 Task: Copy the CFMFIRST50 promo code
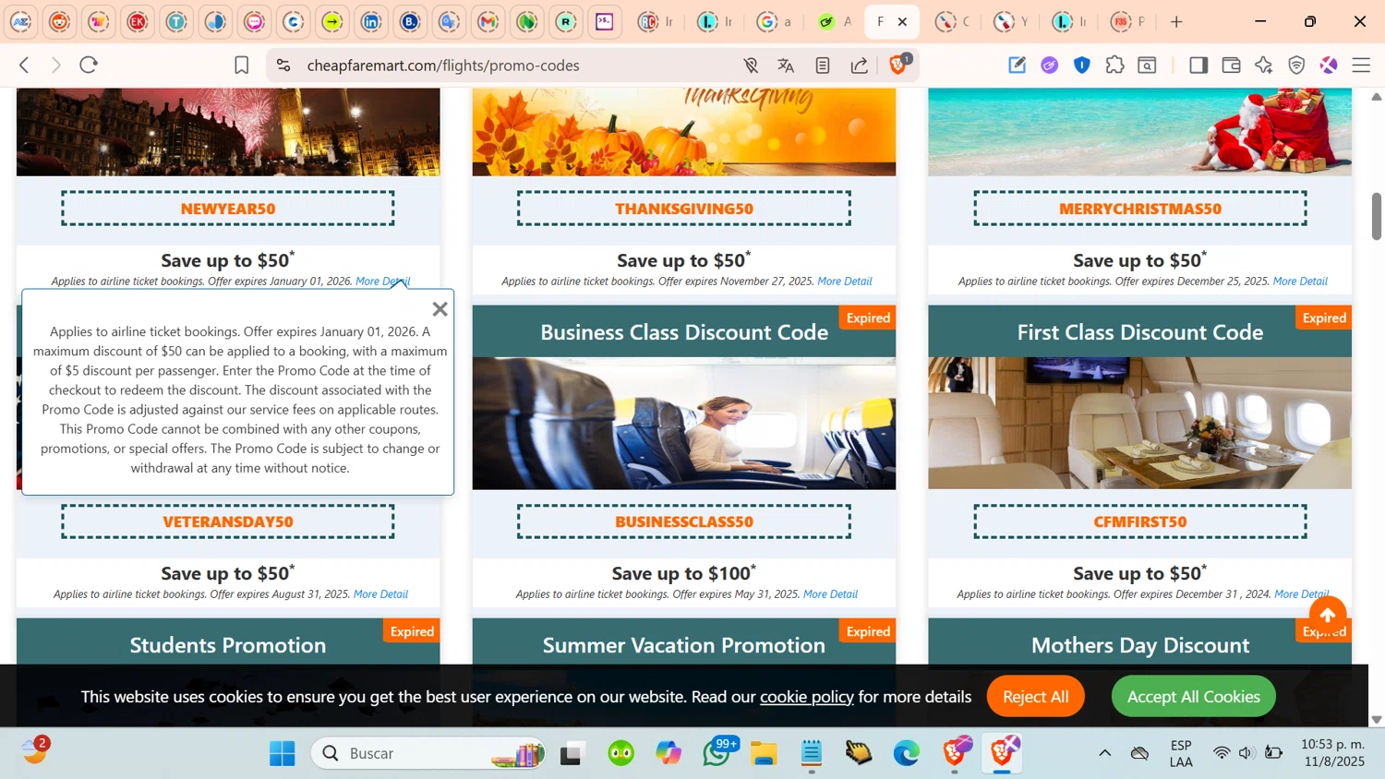(1140, 521)
